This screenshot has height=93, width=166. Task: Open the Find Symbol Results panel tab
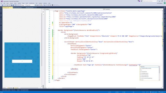coord(24,90)
